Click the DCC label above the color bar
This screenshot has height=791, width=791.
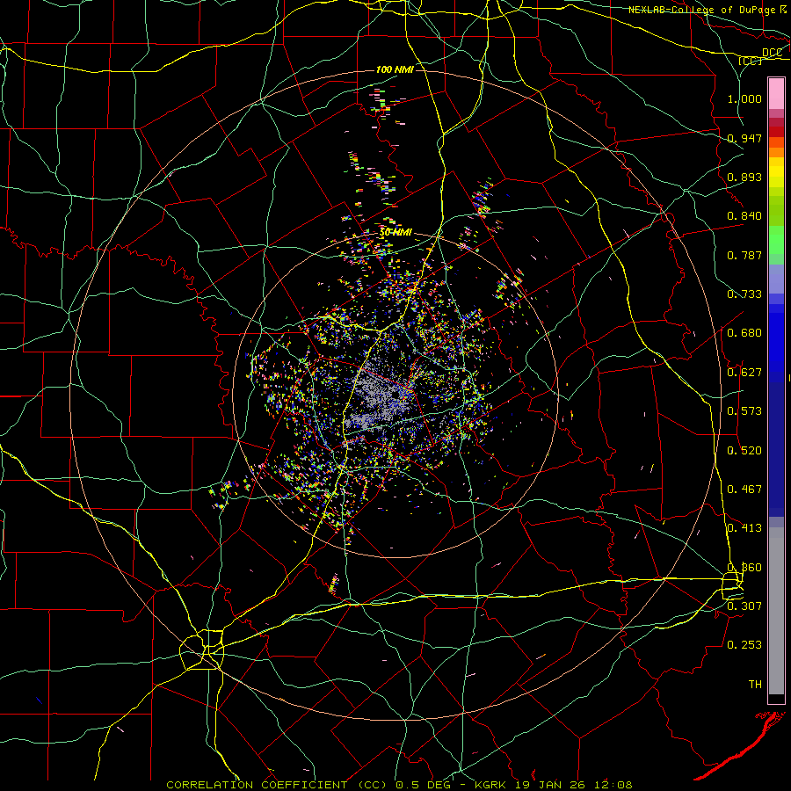(773, 53)
